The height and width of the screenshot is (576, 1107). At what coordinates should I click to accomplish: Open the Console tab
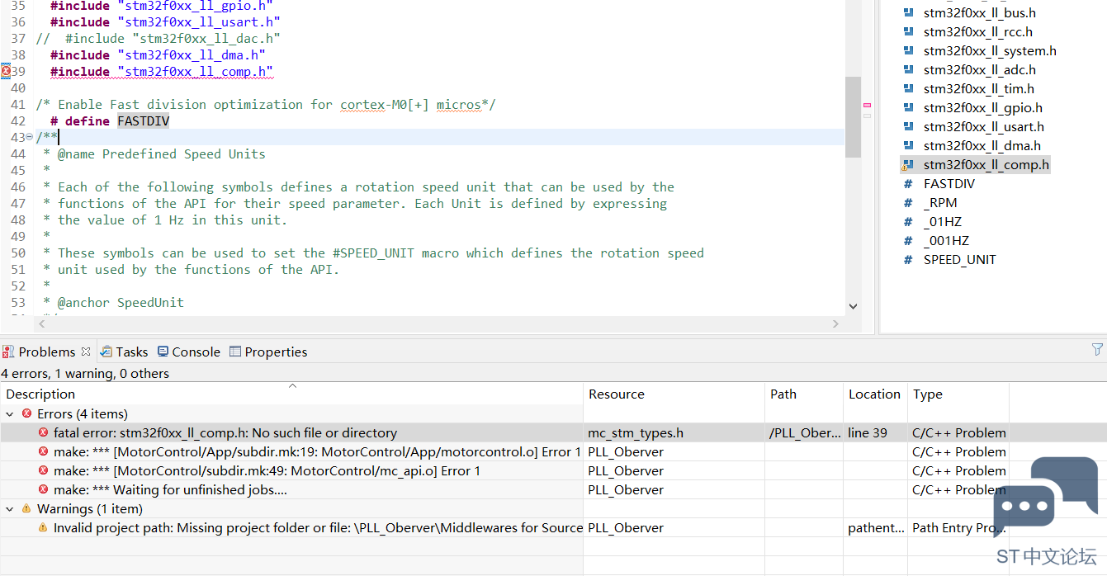(x=189, y=352)
